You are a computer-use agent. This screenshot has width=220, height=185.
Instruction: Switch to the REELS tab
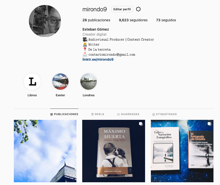click(98, 114)
